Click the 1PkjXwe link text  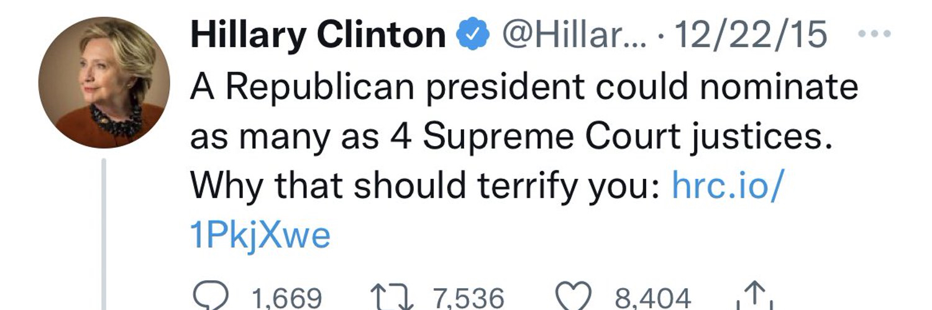click(x=260, y=236)
